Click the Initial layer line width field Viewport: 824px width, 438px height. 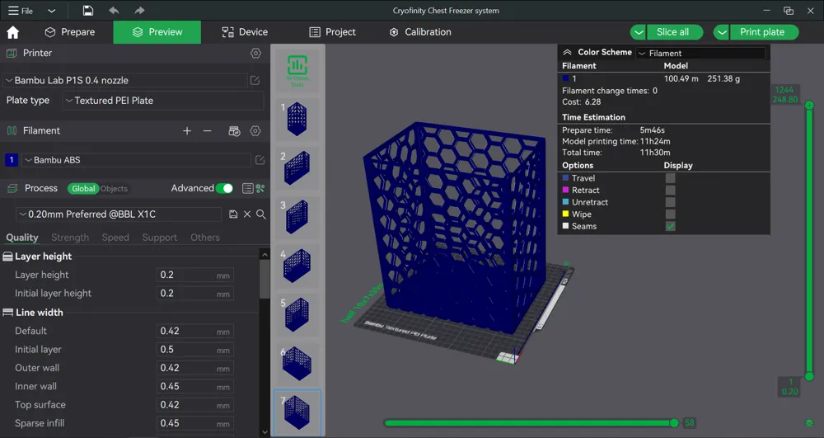coord(195,349)
